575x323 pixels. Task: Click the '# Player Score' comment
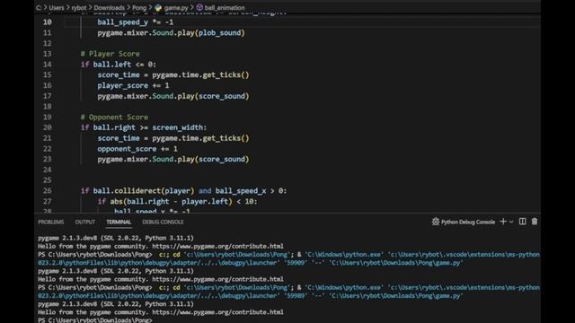pos(110,54)
